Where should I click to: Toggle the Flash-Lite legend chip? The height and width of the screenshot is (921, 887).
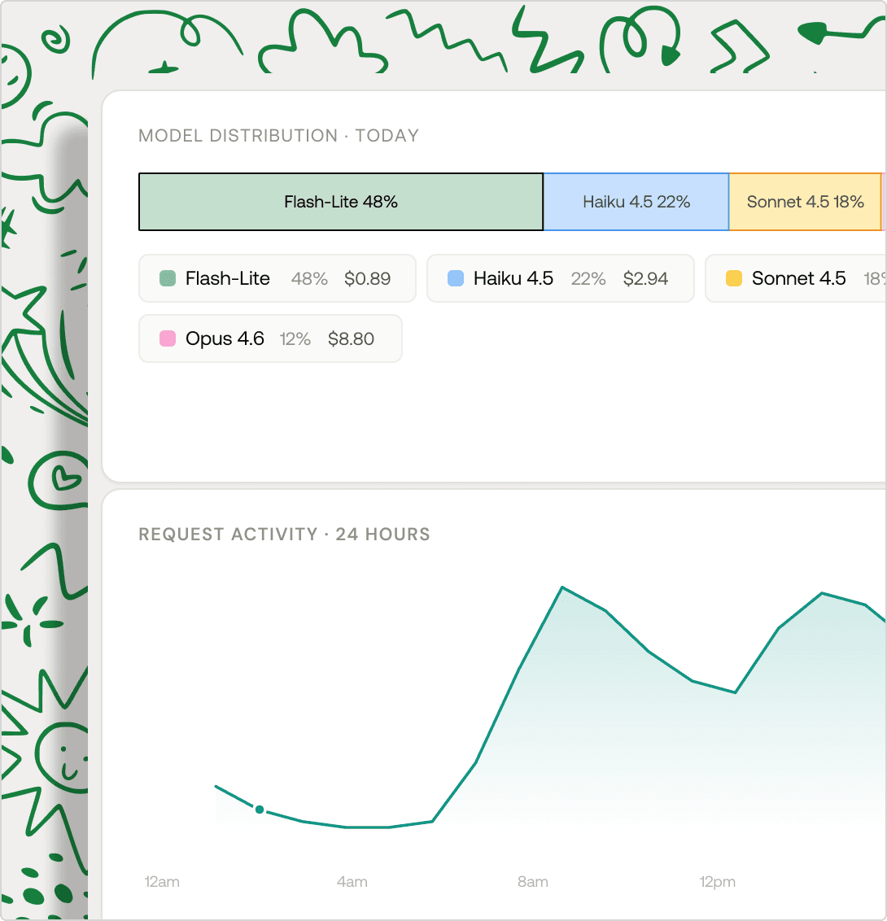[277, 279]
